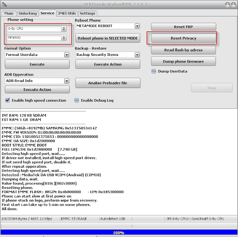Click log line 'After repeat opperation.'
Image resolution: width=238 pixels, height=237 pixels.
(24, 166)
